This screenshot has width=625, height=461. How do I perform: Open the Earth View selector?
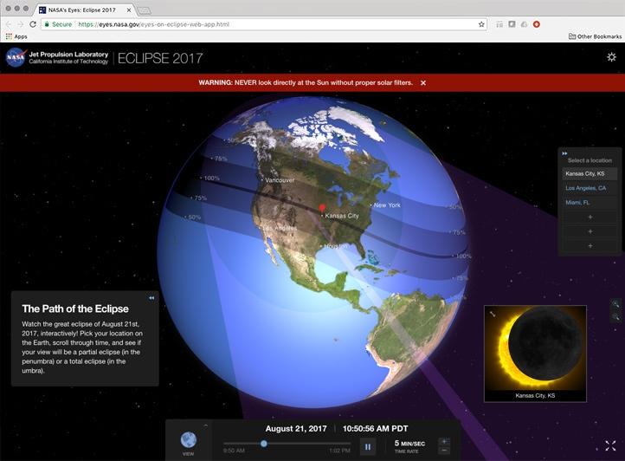(188, 440)
